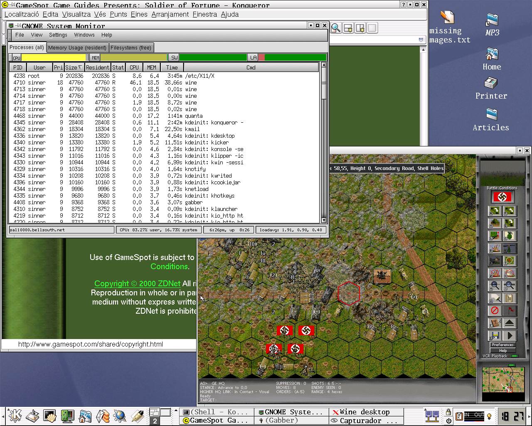Sort processes by Size column header
The image size is (532, 426).
point(74,67)
